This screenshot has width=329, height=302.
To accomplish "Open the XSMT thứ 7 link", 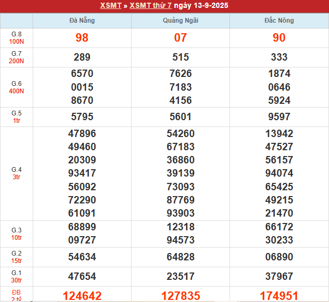I will coord(151,5).
